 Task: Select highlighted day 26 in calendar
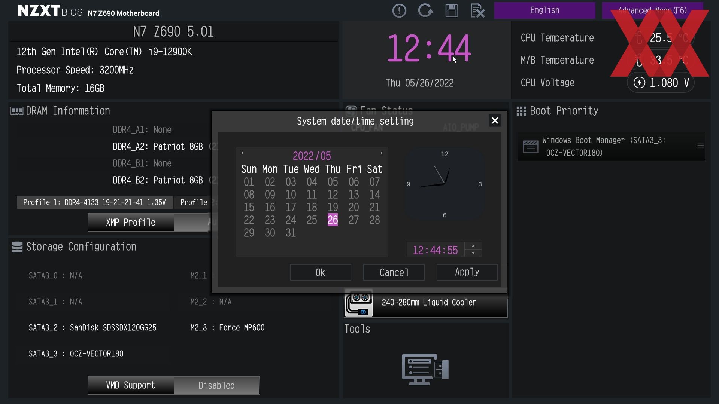click(x=333, y=220)
